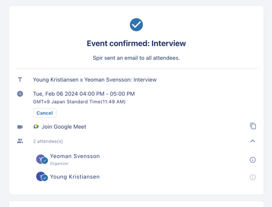This screenshot has width=272, height=207.
Task: Open the Join Google Meet link
Action: (64, 127)
